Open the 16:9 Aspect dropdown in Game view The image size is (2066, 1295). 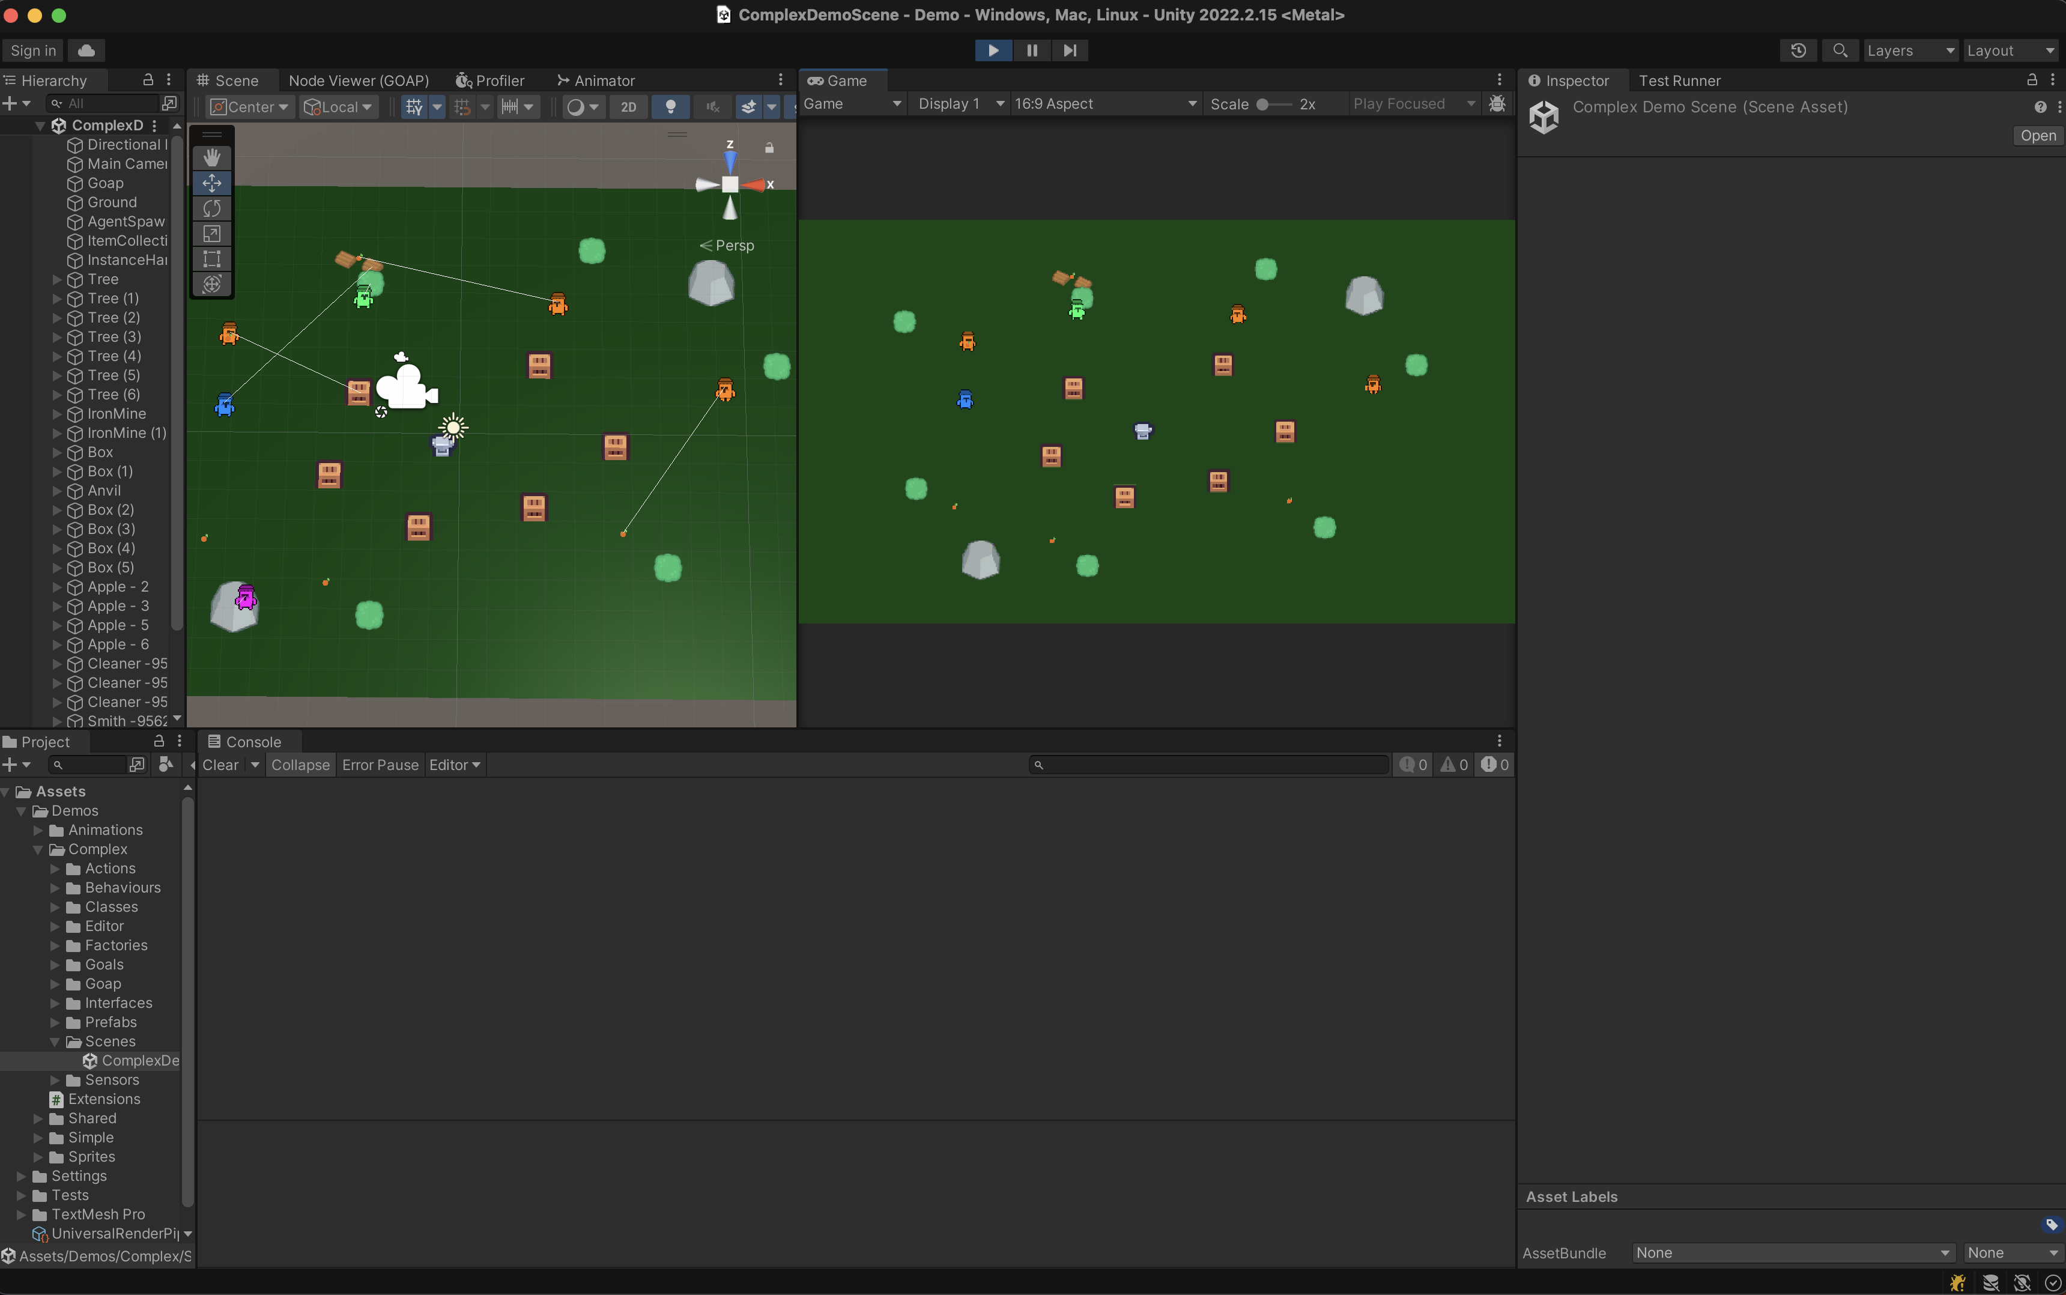click(x=1104, y=104)
